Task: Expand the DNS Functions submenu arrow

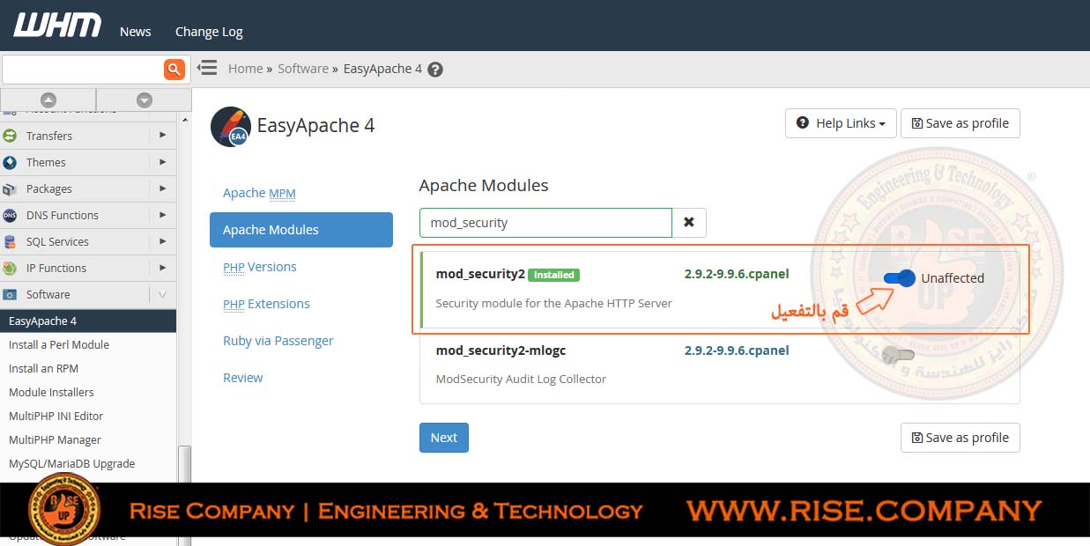Action: [162, 215]
